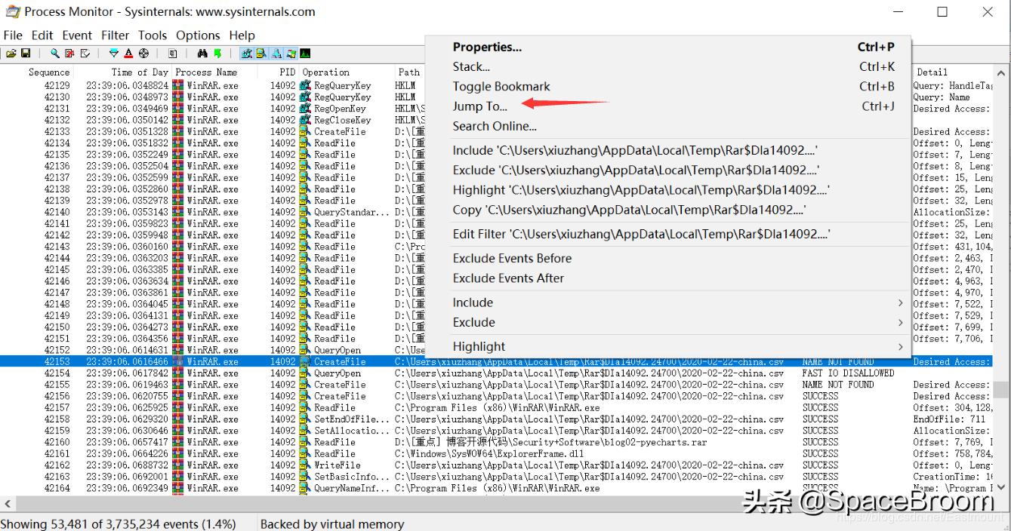Expand the Highlight submenu arrow
Viewport: 1011px width, 531px height.
tap(900, 346)
